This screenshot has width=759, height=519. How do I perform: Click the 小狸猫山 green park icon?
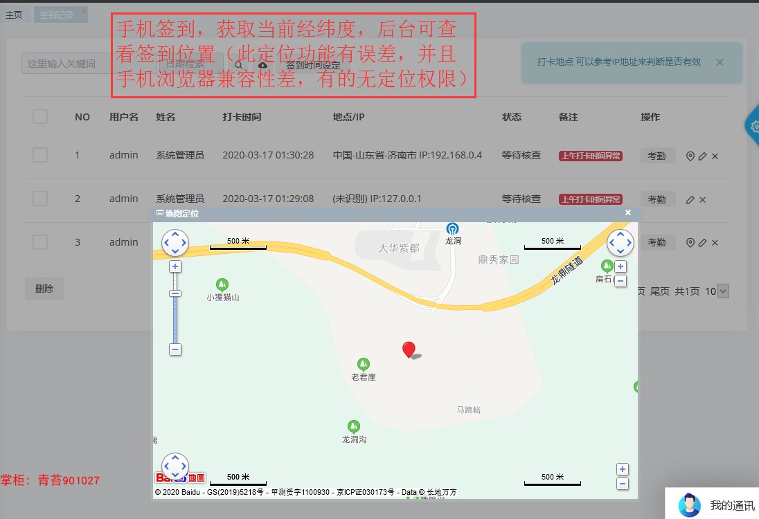point(222,284)
